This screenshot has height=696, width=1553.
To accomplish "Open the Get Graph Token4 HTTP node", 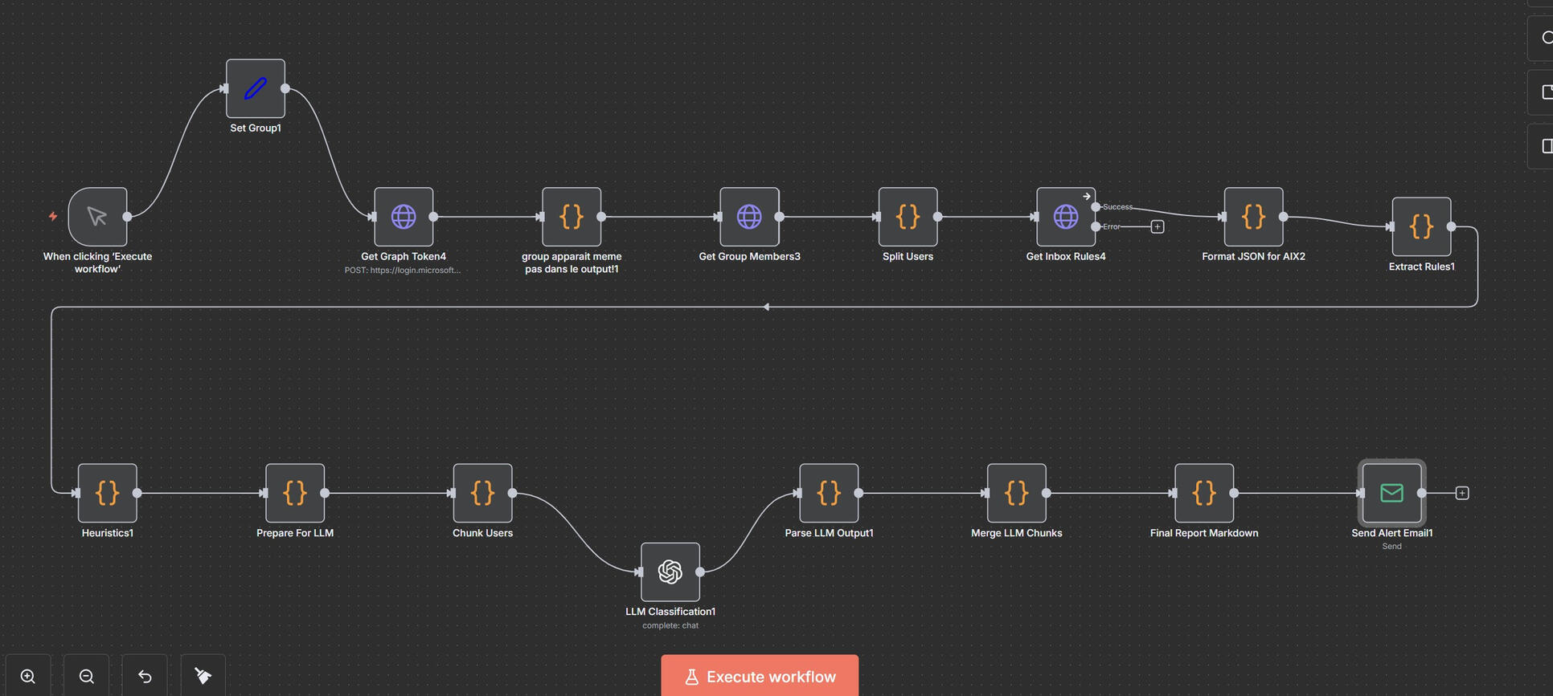I will (x=404, y=217).
